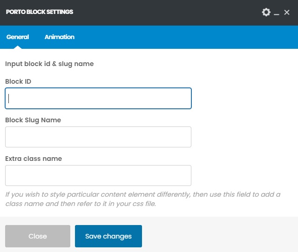Switch to the General tab

point(18,37)
